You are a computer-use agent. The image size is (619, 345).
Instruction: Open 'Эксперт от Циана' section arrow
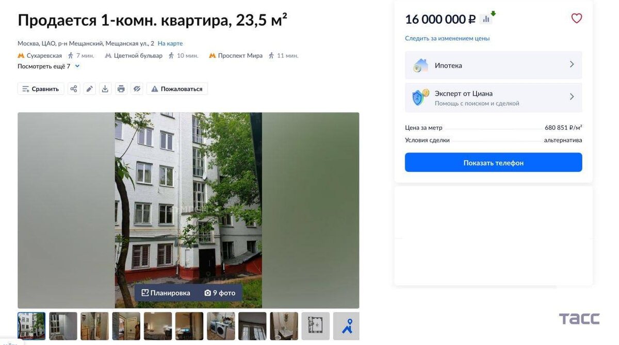tap(572, 96)
